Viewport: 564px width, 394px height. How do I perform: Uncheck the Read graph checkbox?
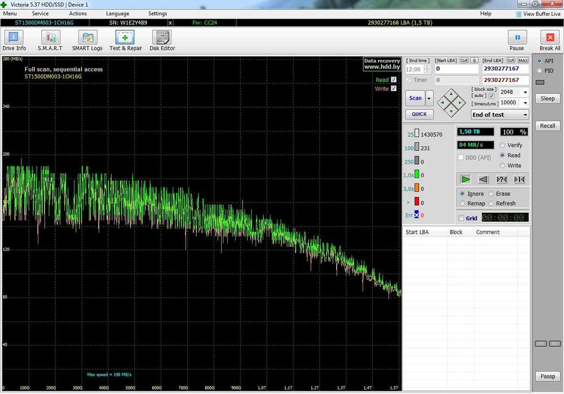pos(394,80)
